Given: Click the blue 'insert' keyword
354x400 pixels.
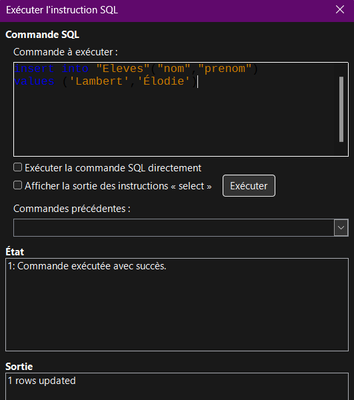Looking at the screenshot, I should pos(34,69).
